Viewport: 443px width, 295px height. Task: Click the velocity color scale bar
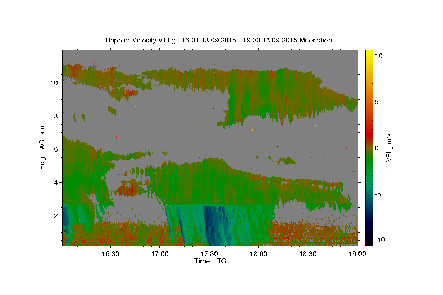click(x=369, y=147)
